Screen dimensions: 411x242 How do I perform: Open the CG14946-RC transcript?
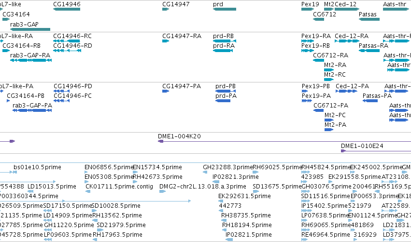67,41
